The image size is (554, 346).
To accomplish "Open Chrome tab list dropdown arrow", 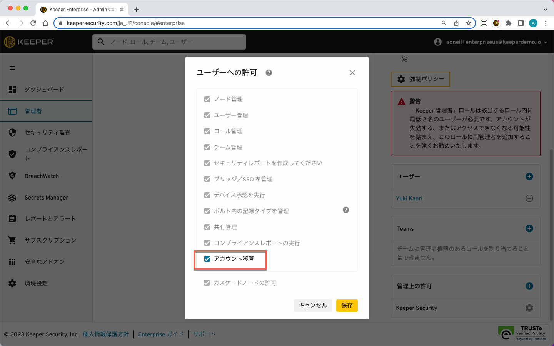I will (x=545, y=10).
